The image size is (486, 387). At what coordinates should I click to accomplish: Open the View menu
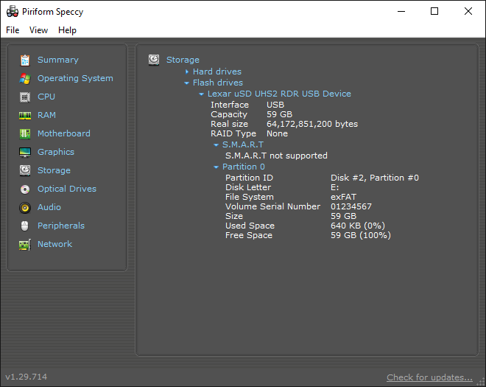[38, 30]
